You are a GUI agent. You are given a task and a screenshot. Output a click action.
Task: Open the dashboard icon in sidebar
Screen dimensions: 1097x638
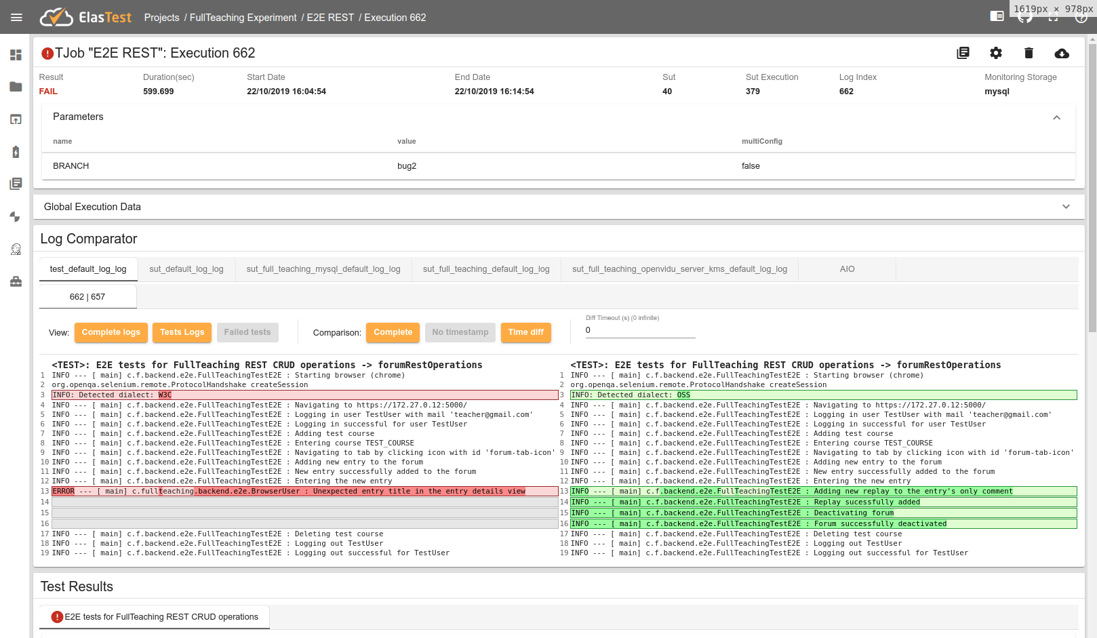(16, 55)
